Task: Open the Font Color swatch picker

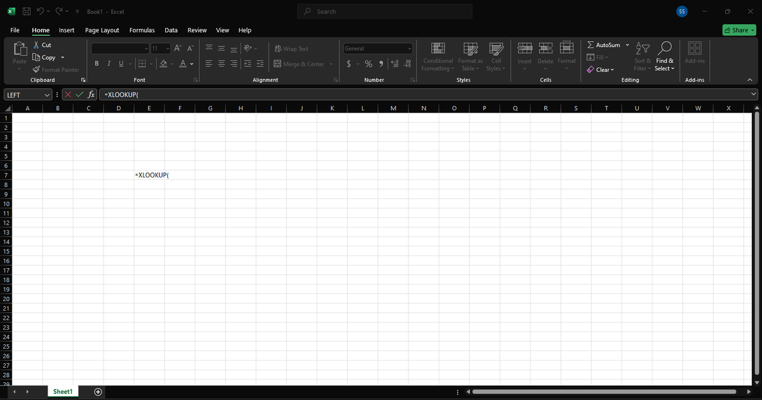Action: click(x=190, y=63)
